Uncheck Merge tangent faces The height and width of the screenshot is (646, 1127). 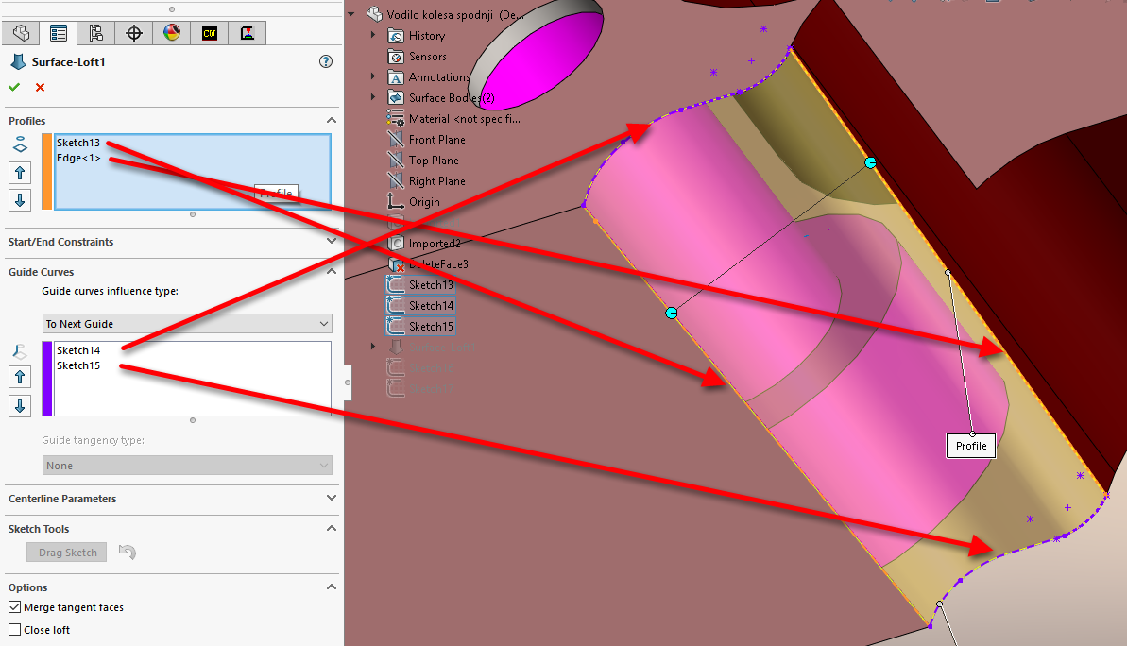click(14, 607)
